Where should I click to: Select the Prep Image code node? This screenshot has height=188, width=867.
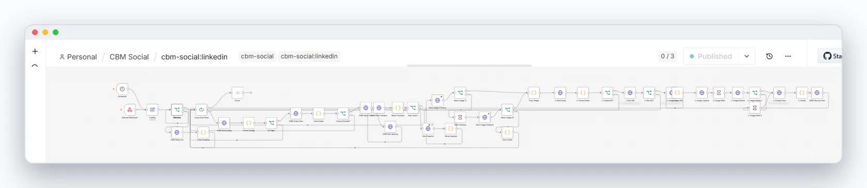(x=534, y=92)
